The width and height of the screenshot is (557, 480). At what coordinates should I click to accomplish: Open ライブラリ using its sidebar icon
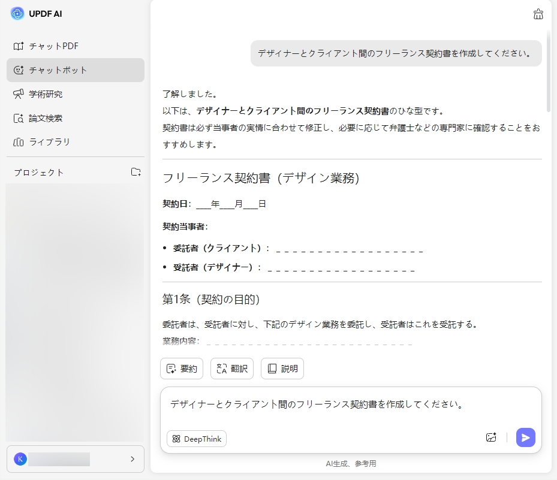[x=19, y=141]
